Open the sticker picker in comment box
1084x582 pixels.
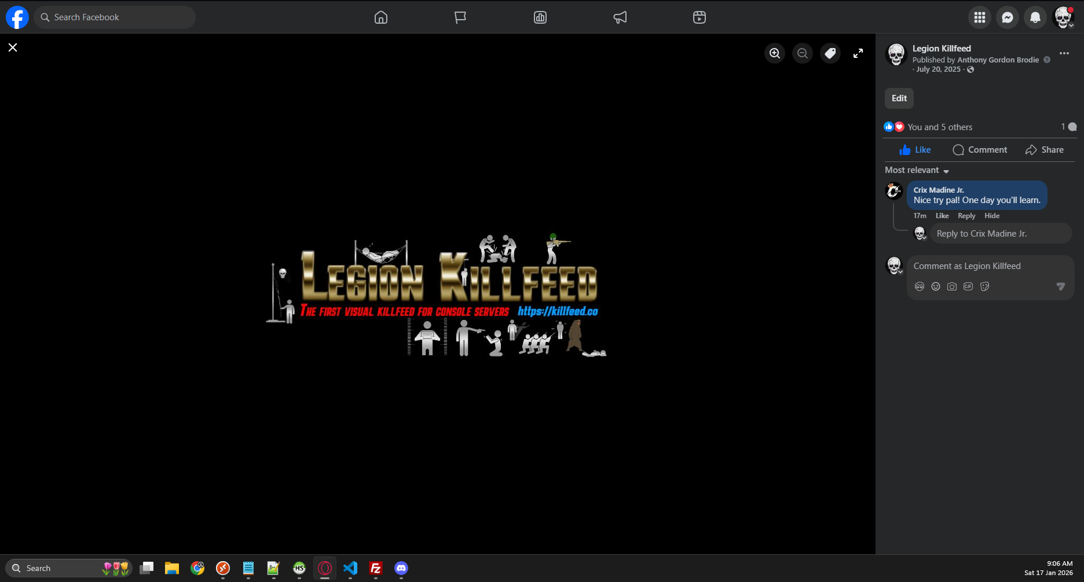[984, 286]
